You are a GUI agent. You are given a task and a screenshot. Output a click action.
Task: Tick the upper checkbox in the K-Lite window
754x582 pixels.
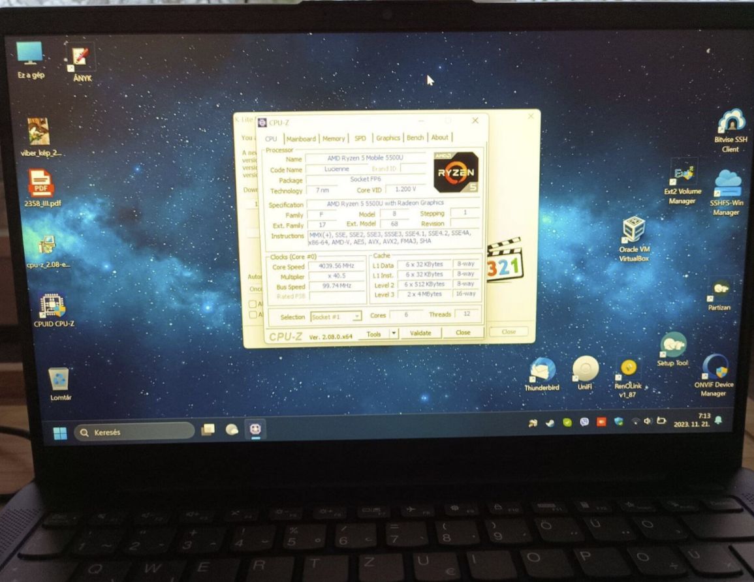(253, 304)
